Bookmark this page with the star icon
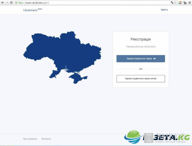Screen dimensions: 192x146 pyautogui.click(x=175, y=2)
